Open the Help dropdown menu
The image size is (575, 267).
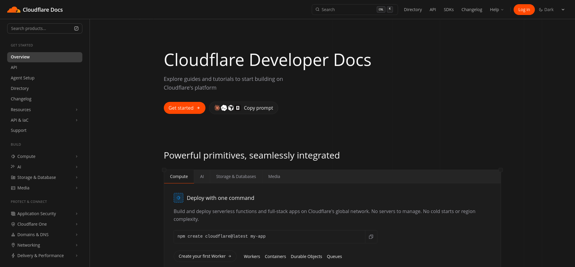[x=497, y=10]
